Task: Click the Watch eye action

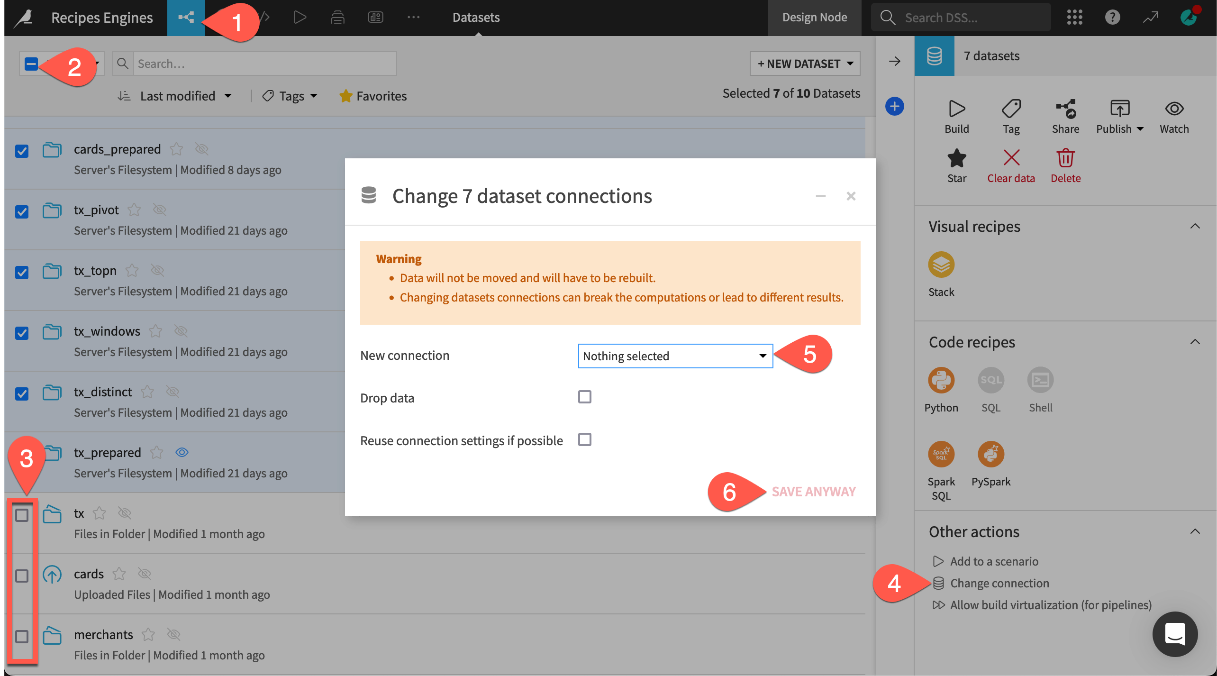Action: click(x=1174, y=109)
